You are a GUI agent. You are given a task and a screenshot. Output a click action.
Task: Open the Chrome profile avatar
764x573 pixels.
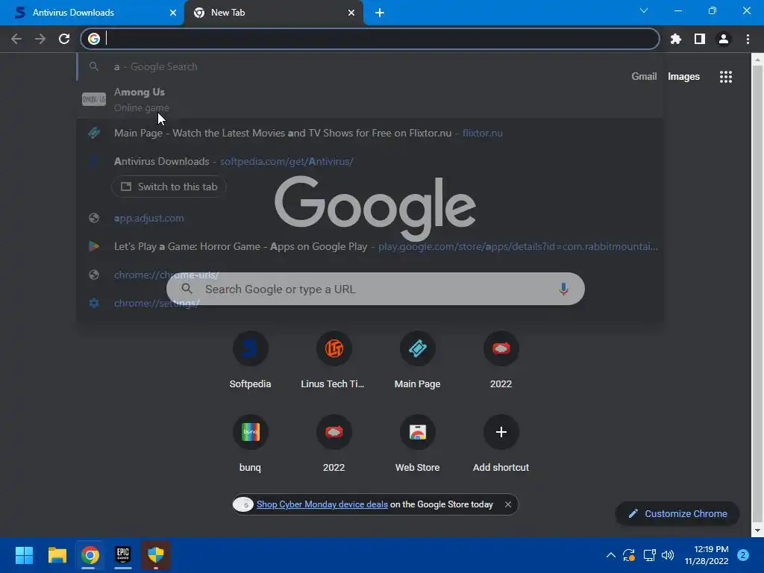[724, 39]
